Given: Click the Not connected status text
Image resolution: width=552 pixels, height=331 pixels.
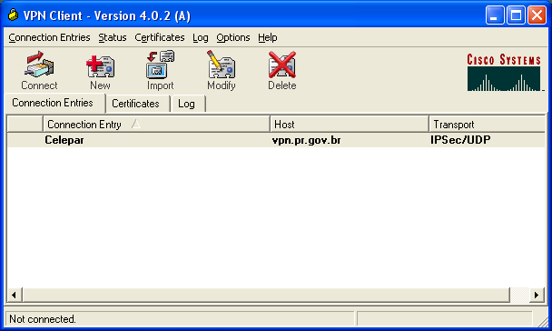Looking at the screenshot, I should (43, 319).
